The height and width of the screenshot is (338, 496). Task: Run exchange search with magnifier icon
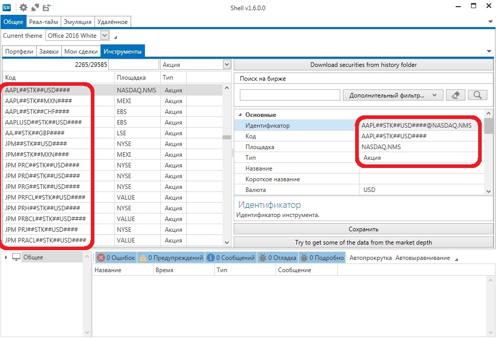(x=477, y=95)
